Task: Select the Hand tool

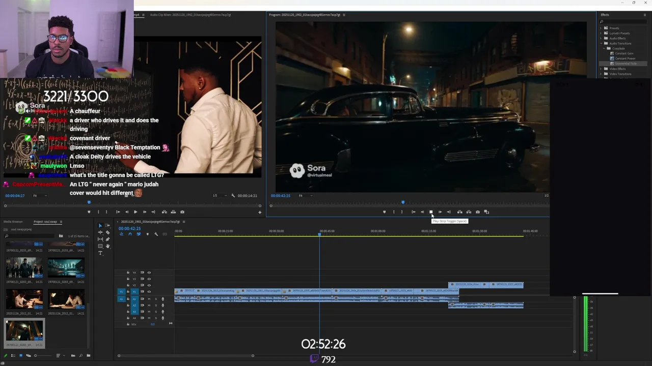Action: click(x=107, y=246)
